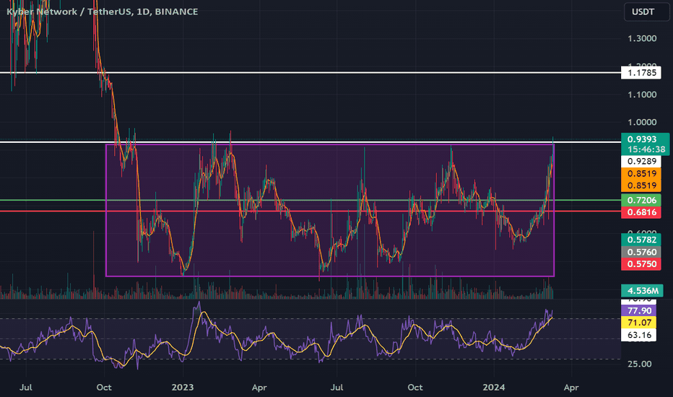Click the 2023 time axis label

(183, 387)
